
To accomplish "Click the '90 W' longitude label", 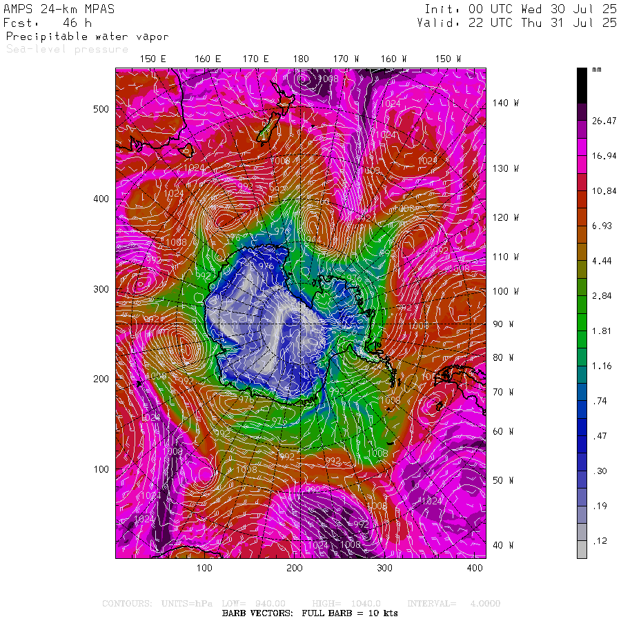I will tap(503, 324).
